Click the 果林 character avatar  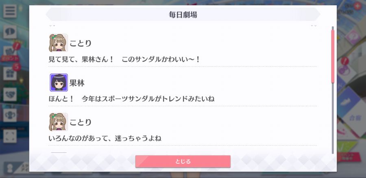click(x=59, y=82)
